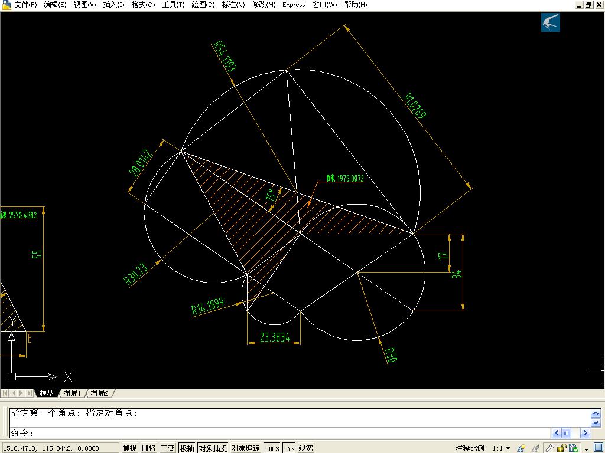Toggle 线宽 lineweight display
The height and width of the screenshot is (453, 605).
click(x=305, y=448)
